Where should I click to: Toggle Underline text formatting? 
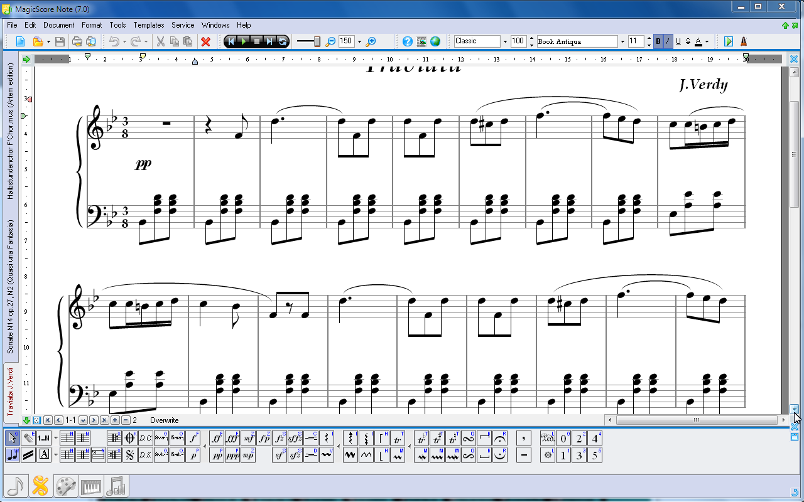click(x=678, y=41)
